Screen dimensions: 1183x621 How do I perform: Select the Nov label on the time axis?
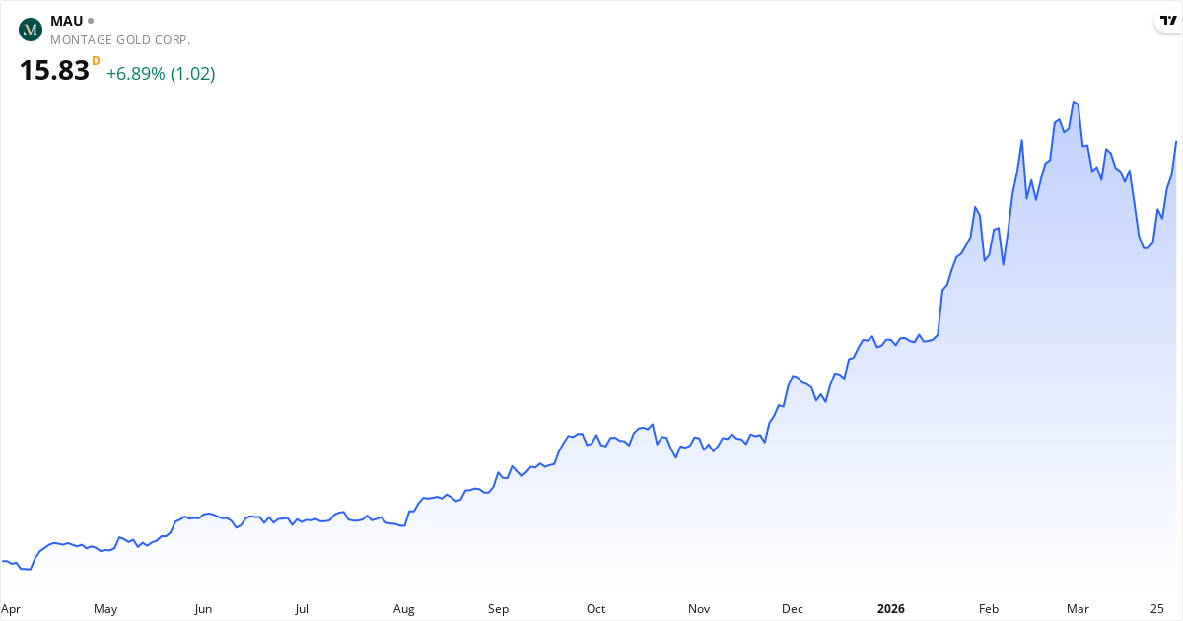click(x=698, y=609)
